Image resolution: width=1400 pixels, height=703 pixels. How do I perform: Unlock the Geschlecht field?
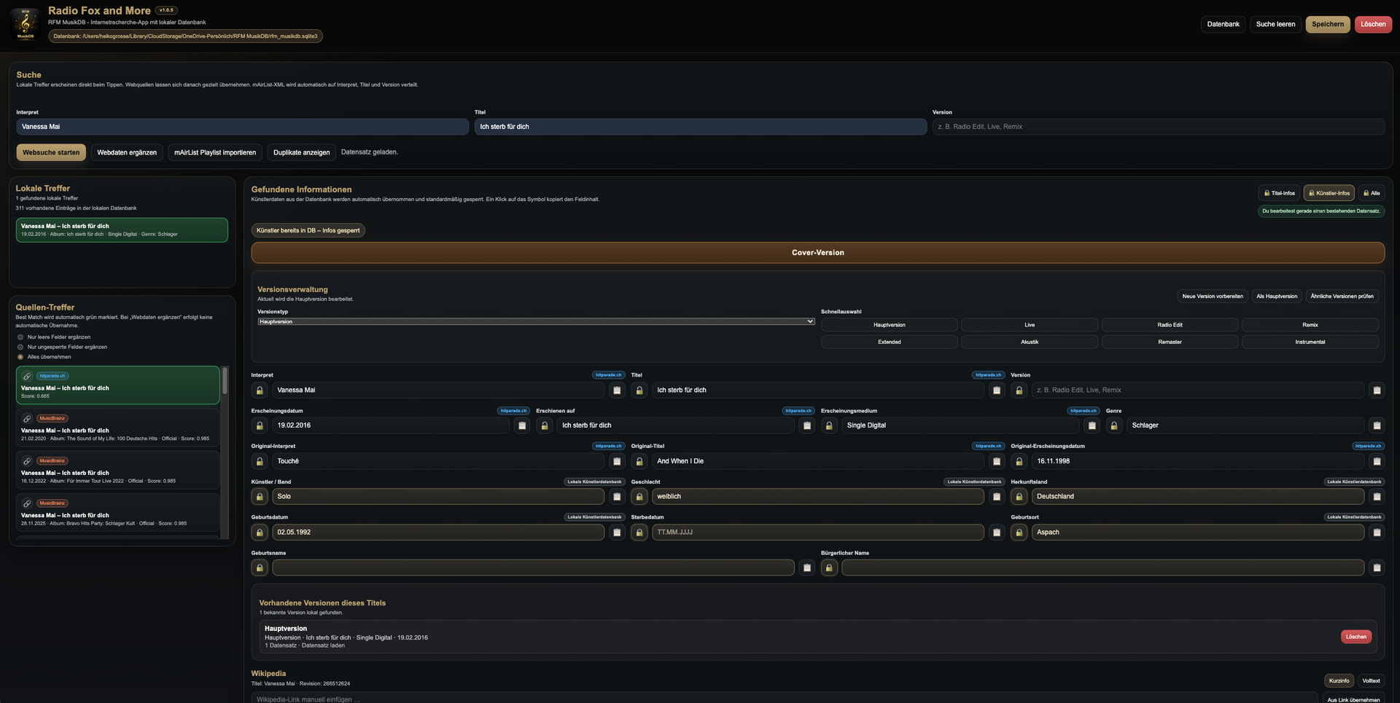click(639, 497)
